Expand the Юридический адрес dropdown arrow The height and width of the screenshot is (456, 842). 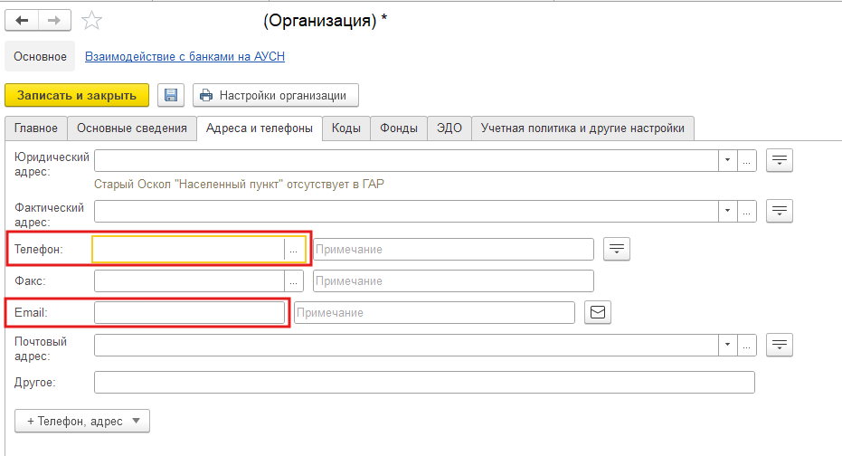pyautogui.click(x=728, y=160)
